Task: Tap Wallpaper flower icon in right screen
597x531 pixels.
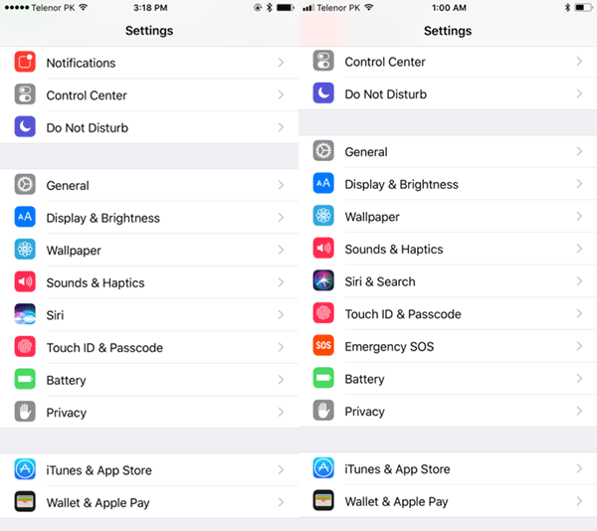Action: [323, 216]
